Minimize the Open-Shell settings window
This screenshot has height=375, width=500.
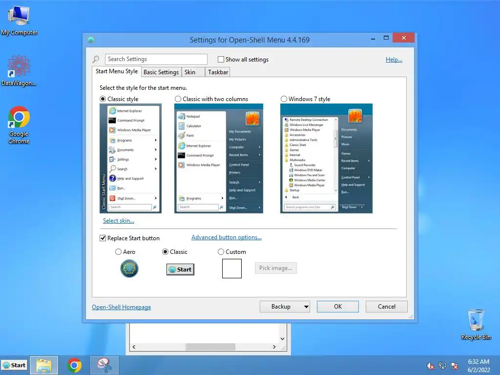[373, 39]
